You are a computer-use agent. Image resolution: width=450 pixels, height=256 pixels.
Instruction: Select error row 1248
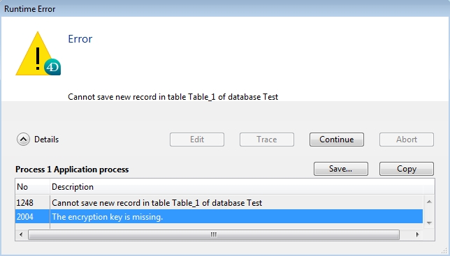219,203
